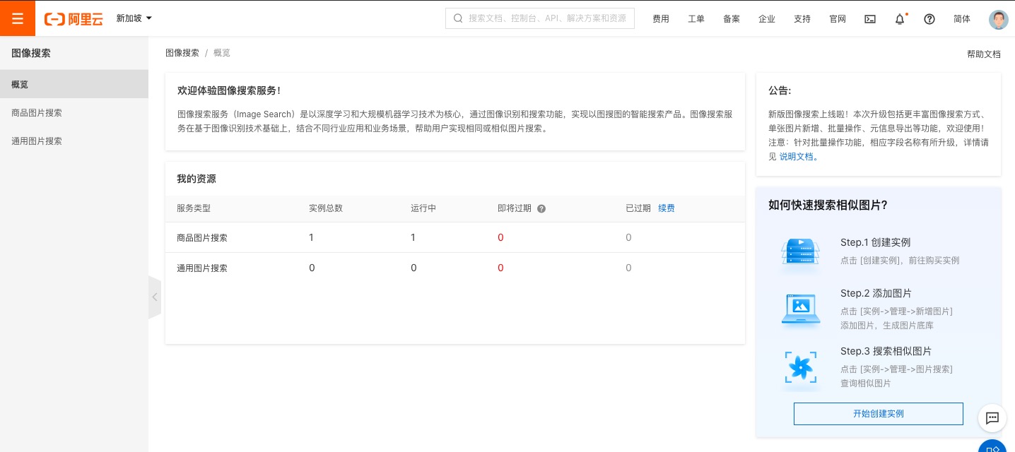Viewport: 1015px width, 452px height.
Task: Click the 续费 renew link
Action: (667, 208)
